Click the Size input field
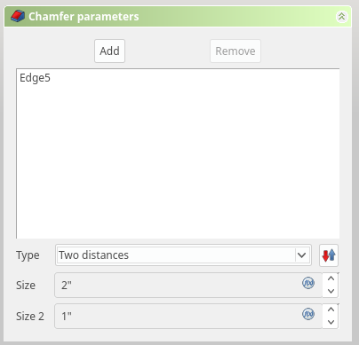Screen dimensions: 359x345 pyautogui.click(x=188, y=285)
